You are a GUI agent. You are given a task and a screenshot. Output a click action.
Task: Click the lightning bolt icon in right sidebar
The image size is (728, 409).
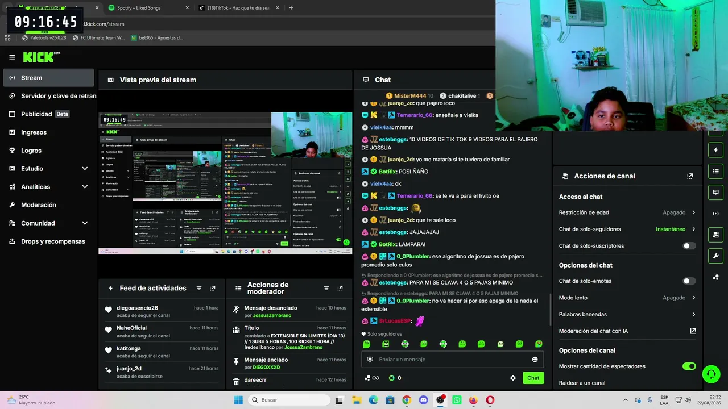tap(715, 150)
